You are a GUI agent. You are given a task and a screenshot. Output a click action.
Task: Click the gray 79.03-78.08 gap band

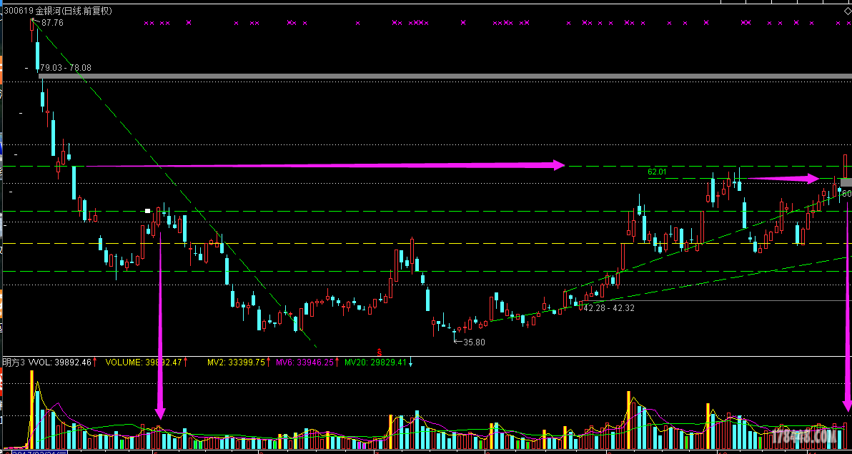445,77
